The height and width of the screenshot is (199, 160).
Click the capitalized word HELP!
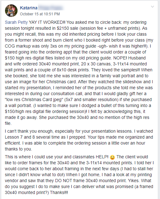coord(102,157)
